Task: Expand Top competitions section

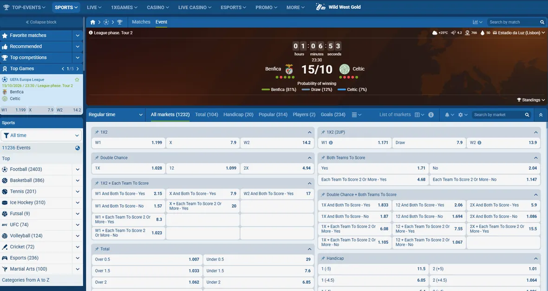Action: 77,57
